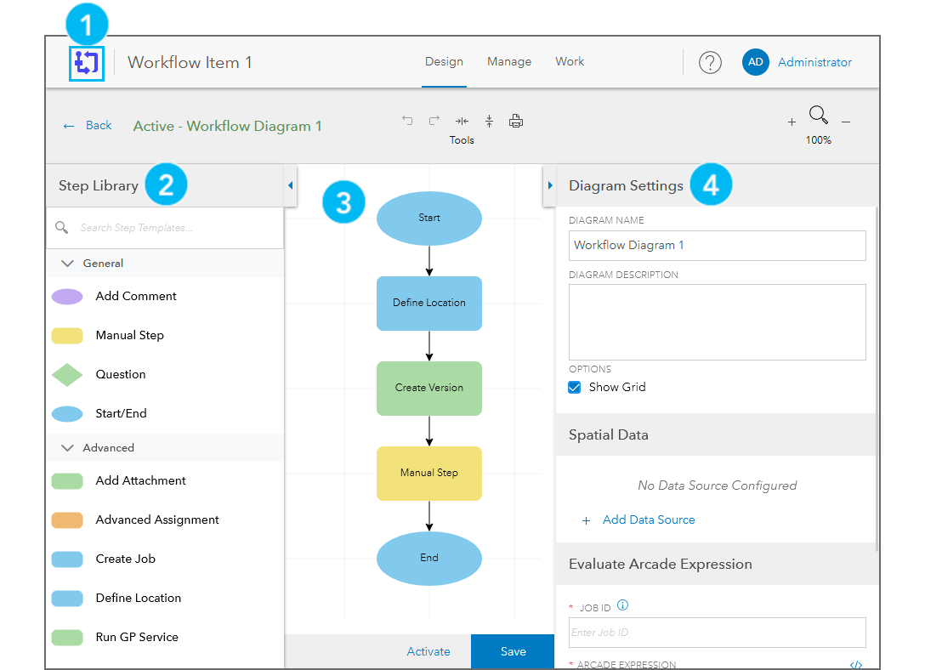The width and height of the screenshot is (925, 670).
Task: Click the info icon next to Job ID
Action: [x=622, y=605]
